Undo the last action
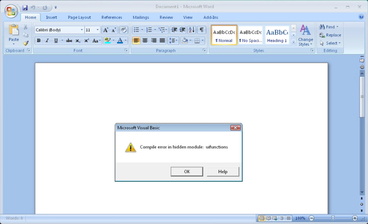 (x=33, y=8)
